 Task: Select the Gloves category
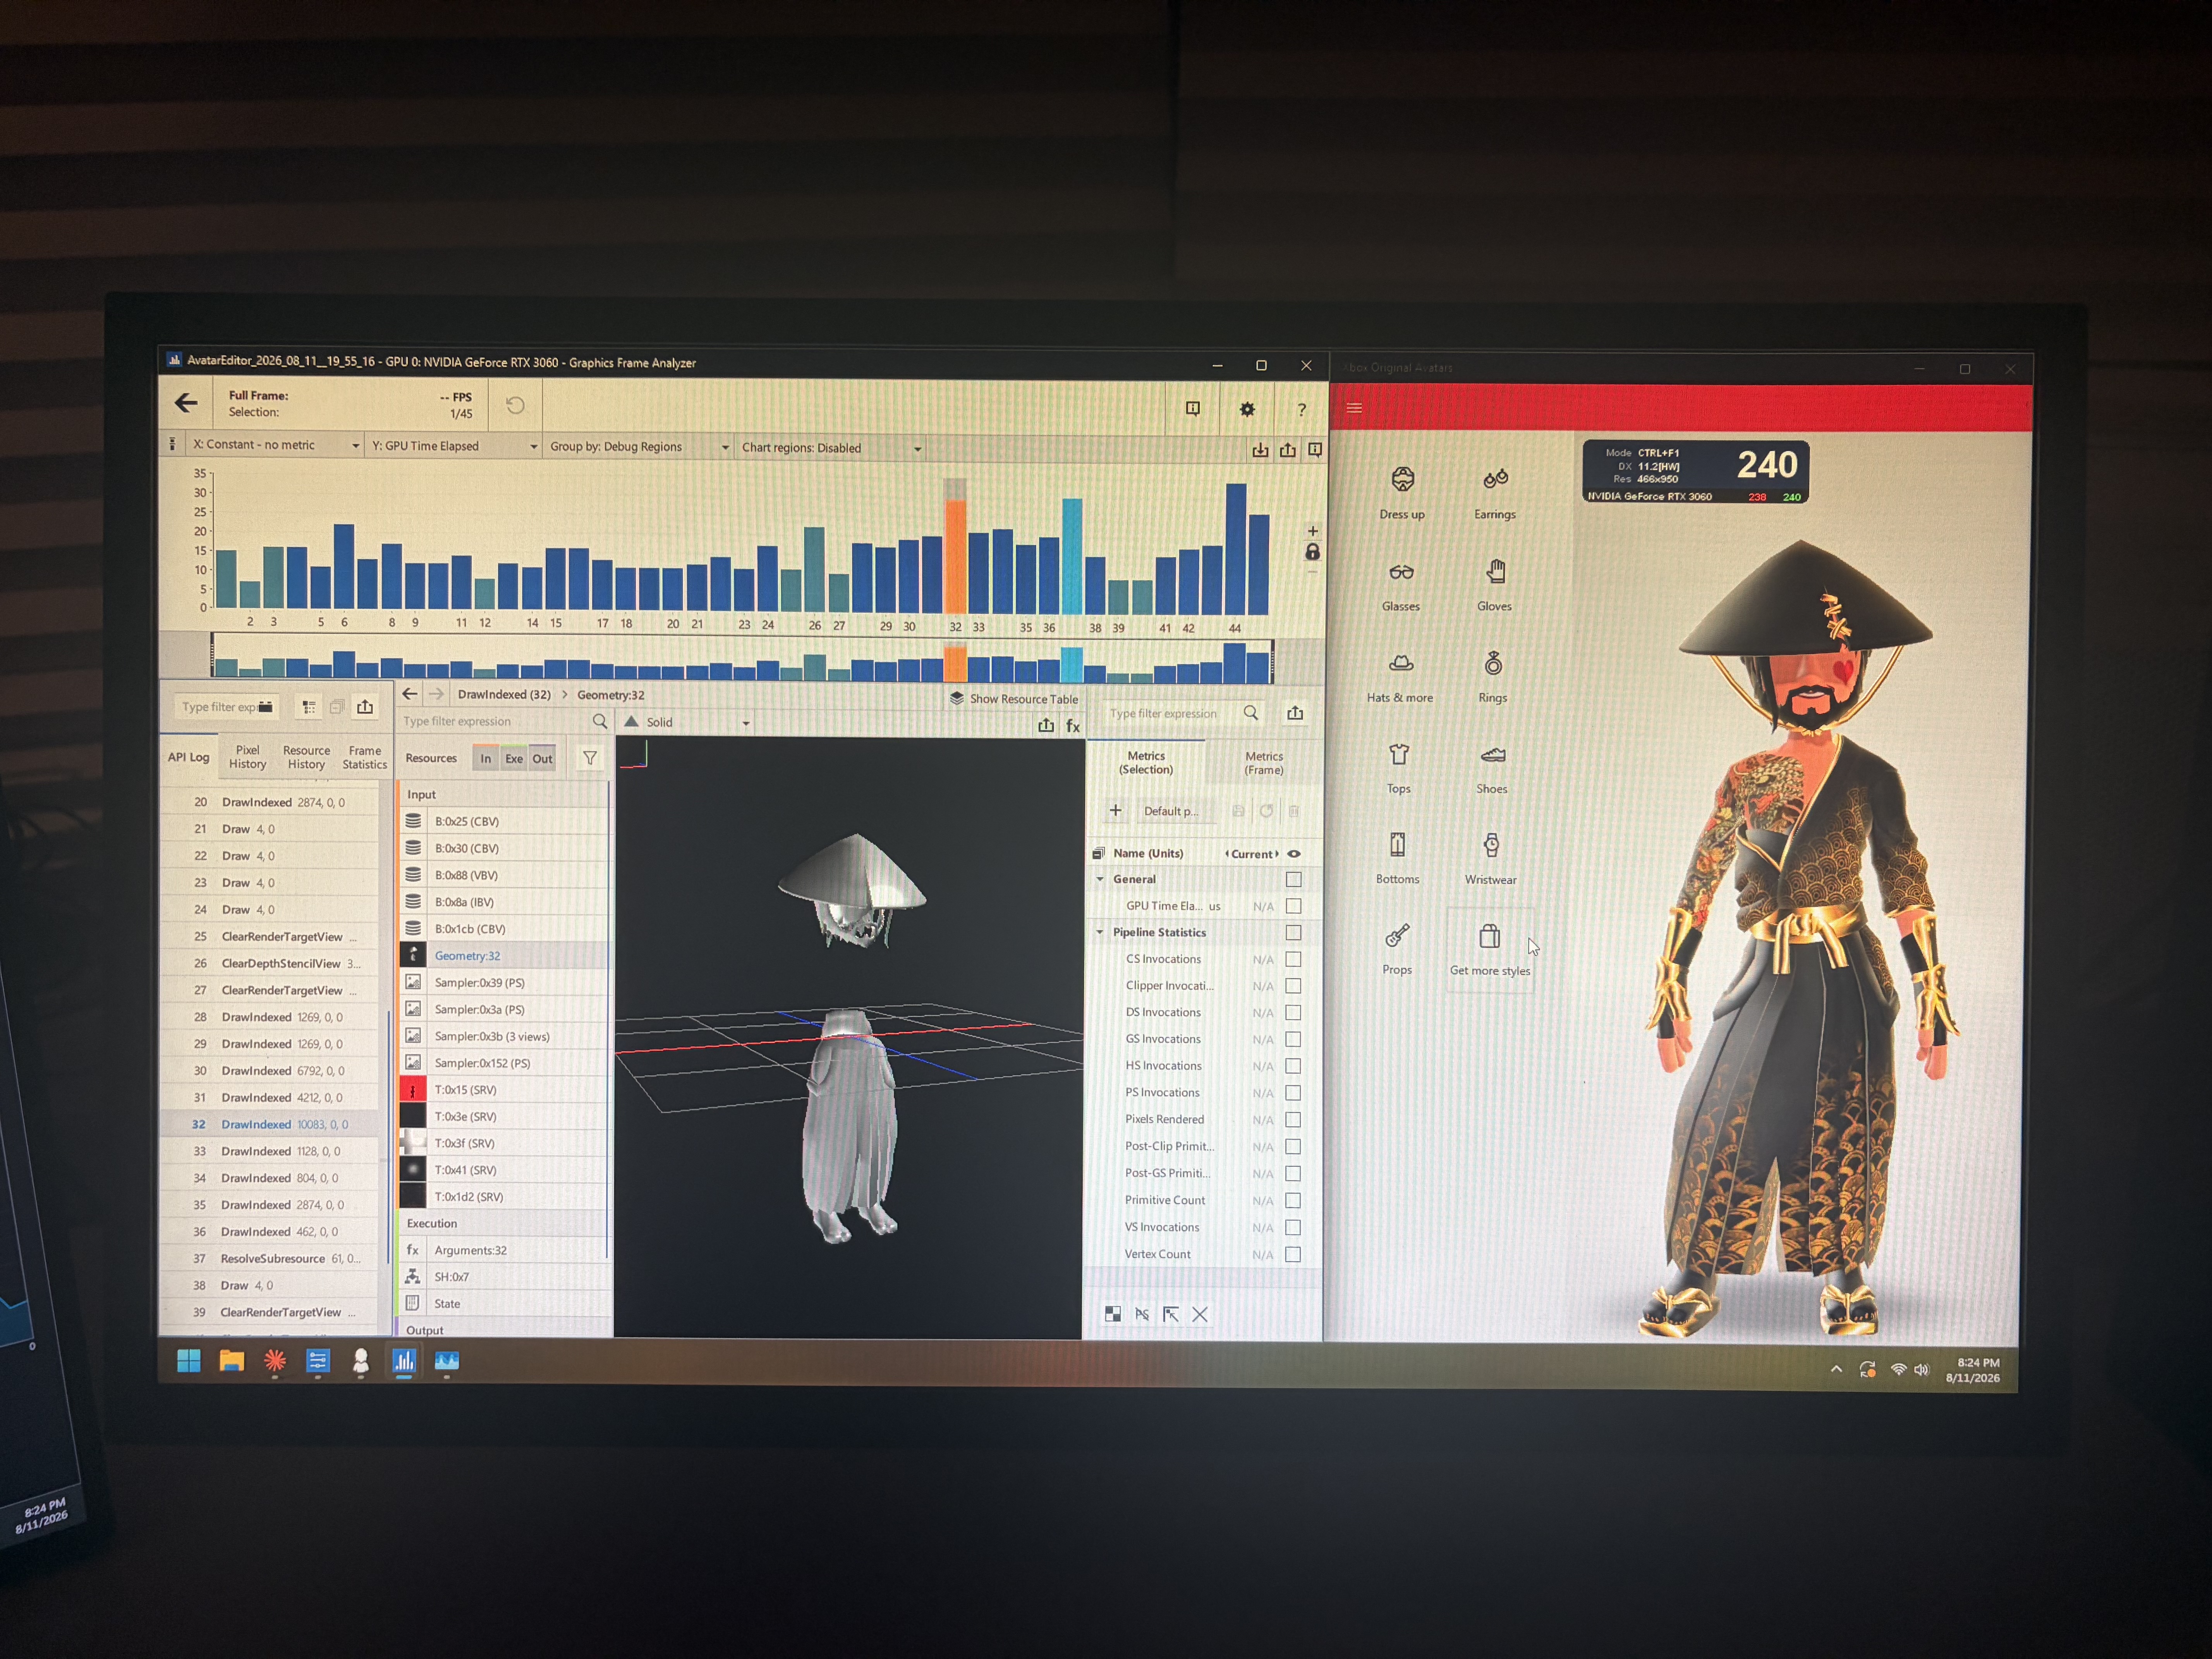pyautogui.click(x=1495, y=585)
